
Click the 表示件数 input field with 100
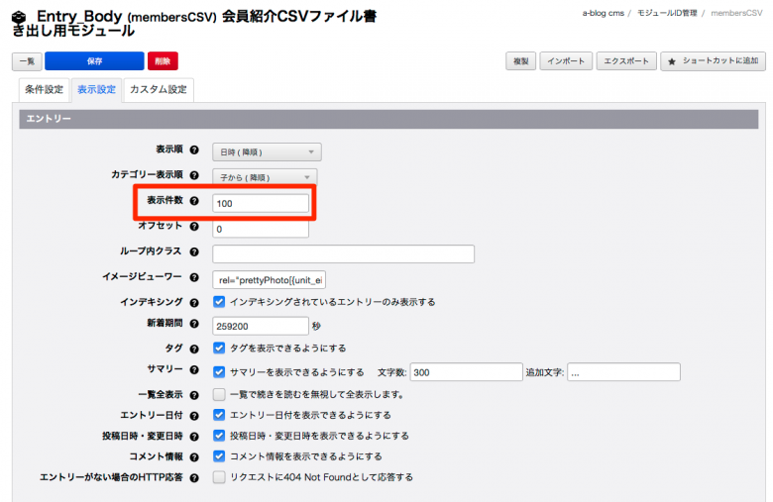261,203
